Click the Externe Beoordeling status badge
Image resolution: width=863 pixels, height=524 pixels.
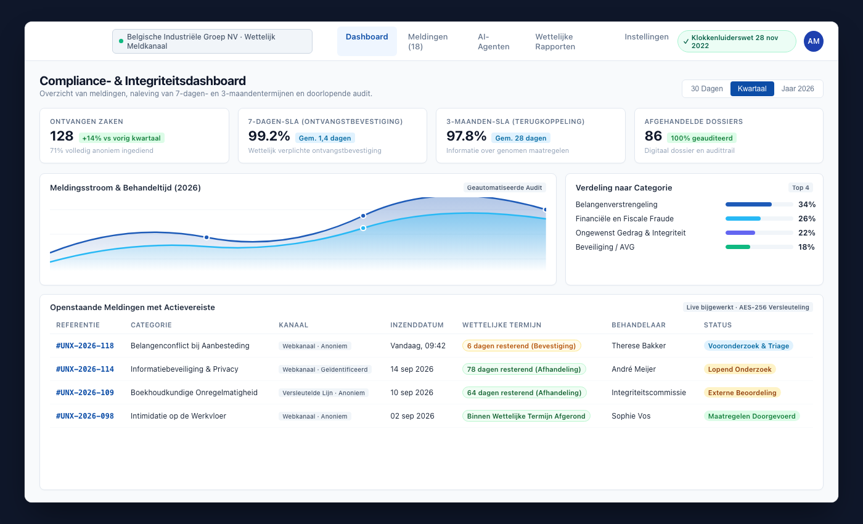tap(742, 393)
